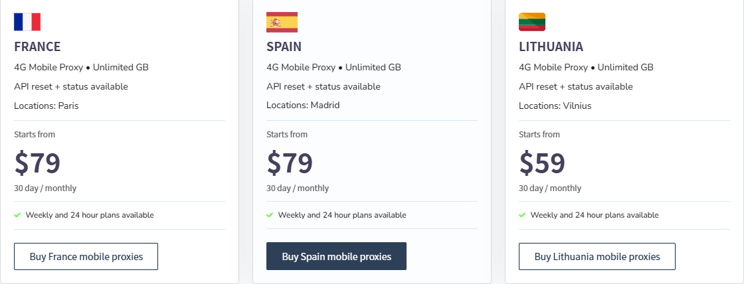Viewport: 744px width, 284px height.
Task: Click the Locations: Madrid text
Action: pyautogui.click(x=303, y=106)
